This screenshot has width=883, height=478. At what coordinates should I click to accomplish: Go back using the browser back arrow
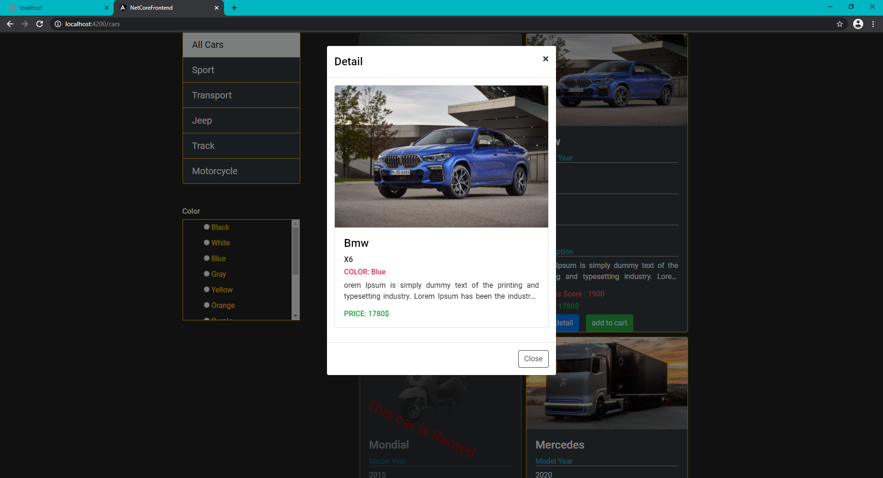tap(10, 24)
